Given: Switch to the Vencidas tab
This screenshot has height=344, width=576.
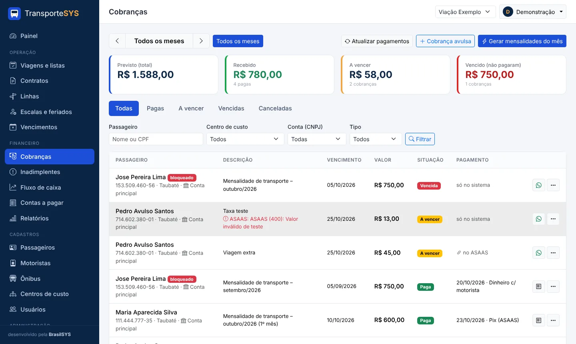Looking at the screenshot, I should coord(231,108).
